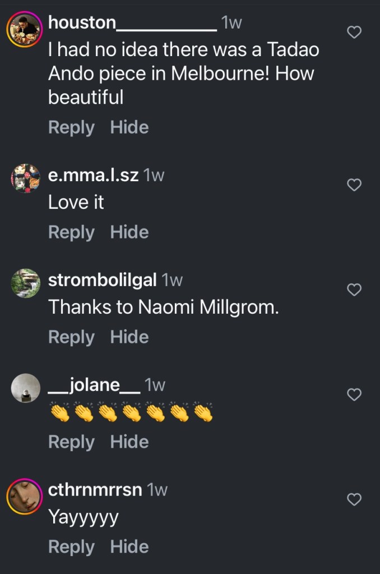Hide the 'Love it' comment
This screenshot has height=574, width=380.
pos(129,232)
